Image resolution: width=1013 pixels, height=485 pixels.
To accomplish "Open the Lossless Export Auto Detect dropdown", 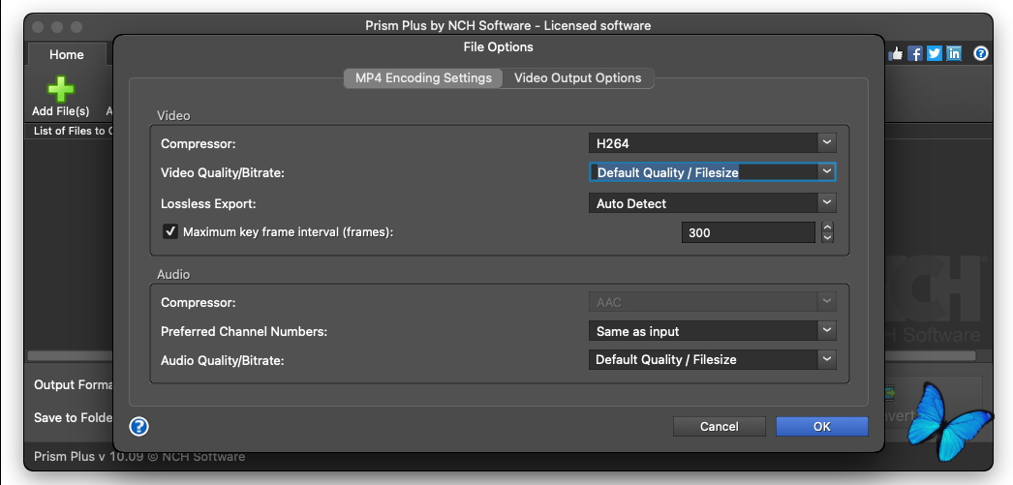I will [712, 203].
